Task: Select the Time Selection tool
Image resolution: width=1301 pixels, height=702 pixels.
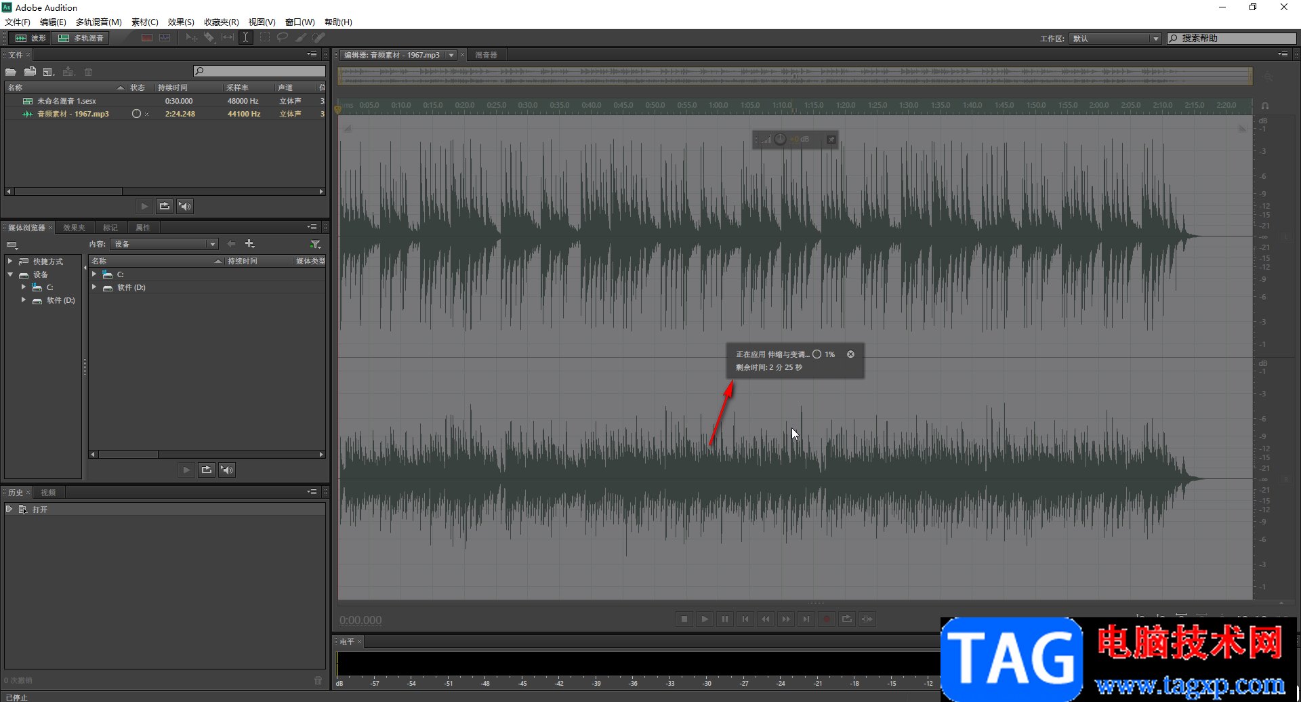Action: pyautogui.click(x=246, y=38)
